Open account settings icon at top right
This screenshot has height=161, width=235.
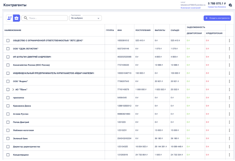tap(230, 5)
